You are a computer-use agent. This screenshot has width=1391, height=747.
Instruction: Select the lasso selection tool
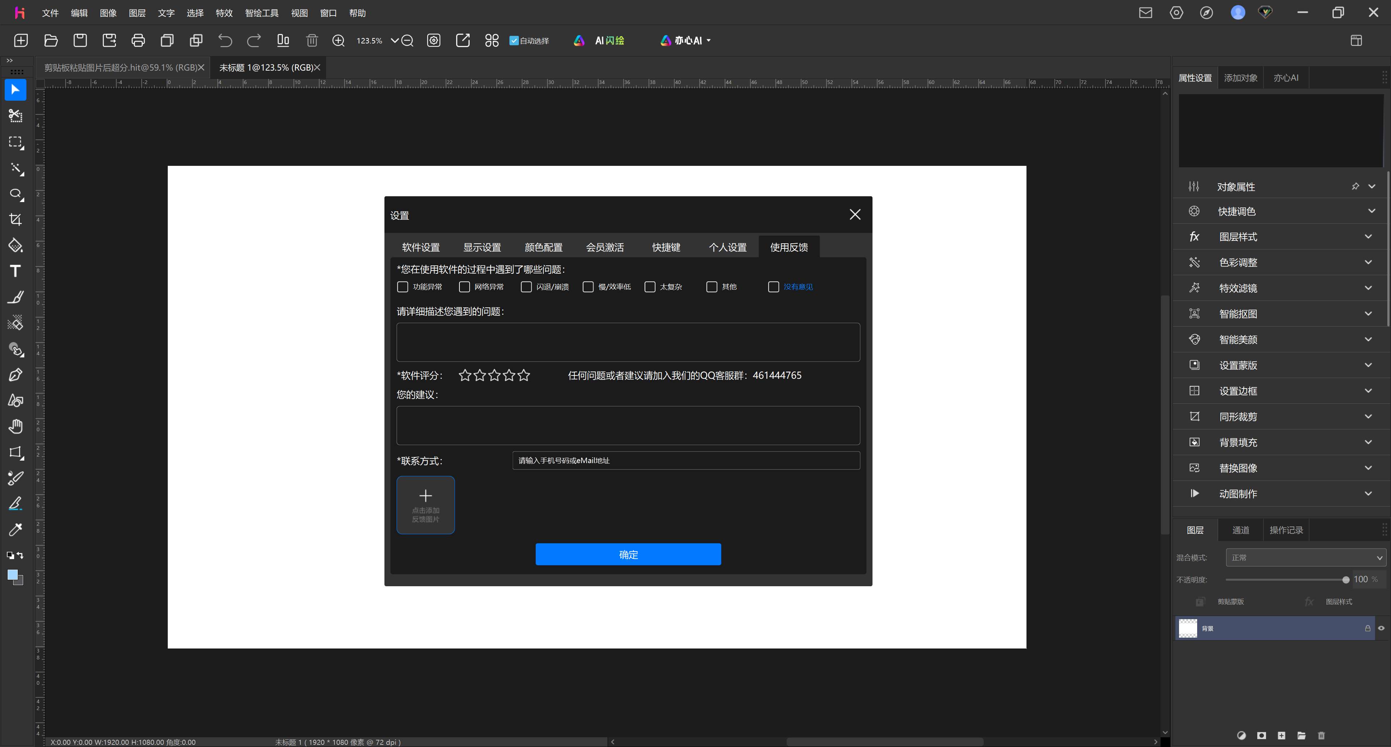tap(16, 194)
